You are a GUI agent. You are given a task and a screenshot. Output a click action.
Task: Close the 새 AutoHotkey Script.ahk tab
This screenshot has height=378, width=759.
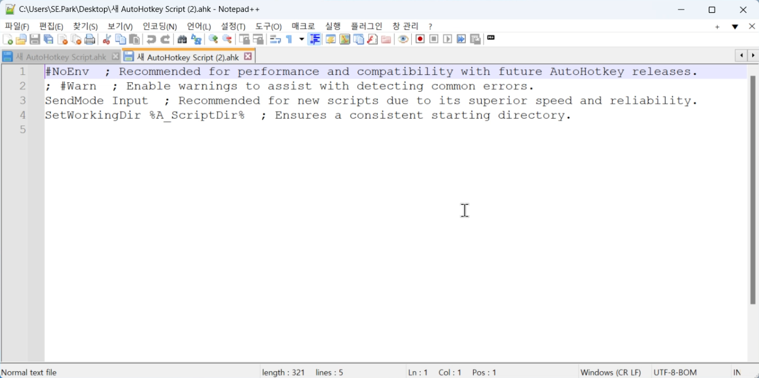point(116,56)
